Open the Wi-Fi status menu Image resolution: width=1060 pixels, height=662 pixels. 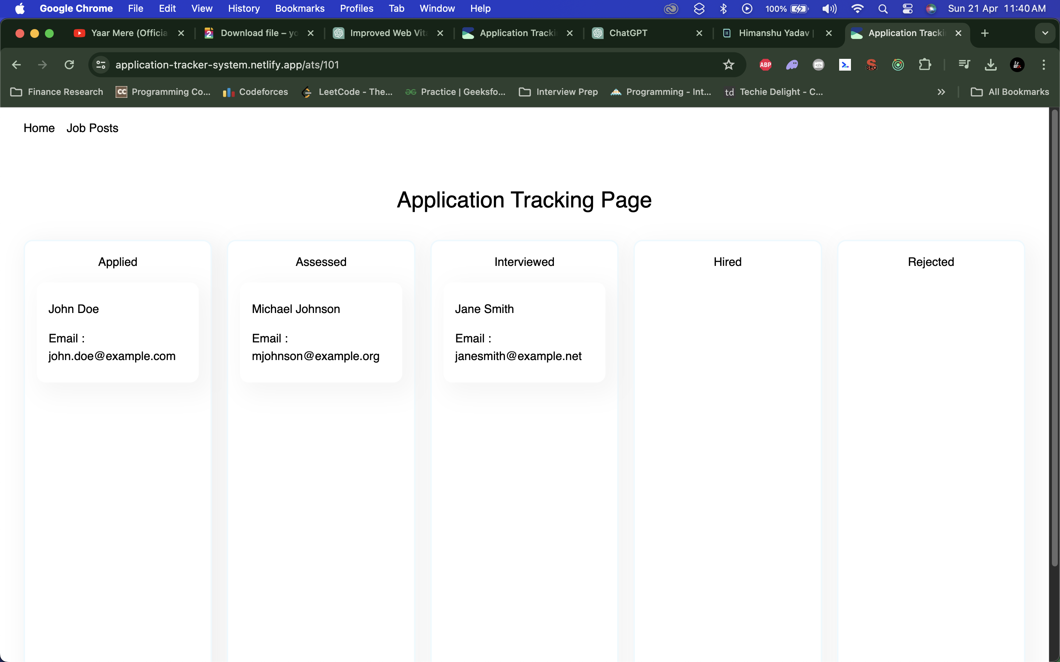[857, 9]
